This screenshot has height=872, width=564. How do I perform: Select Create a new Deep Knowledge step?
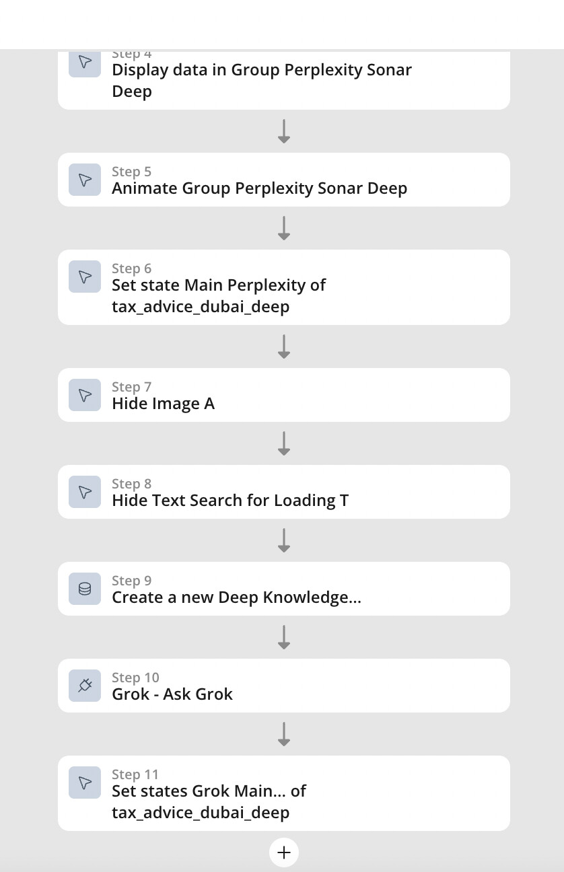[x=284, y=589]
